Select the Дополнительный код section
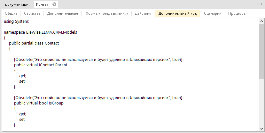The image size is (265, 133). click(178, 13)
